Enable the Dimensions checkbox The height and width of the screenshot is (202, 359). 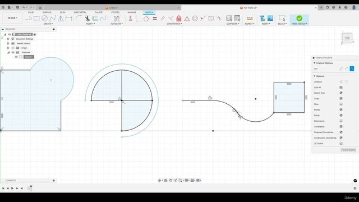click(341, 121)
